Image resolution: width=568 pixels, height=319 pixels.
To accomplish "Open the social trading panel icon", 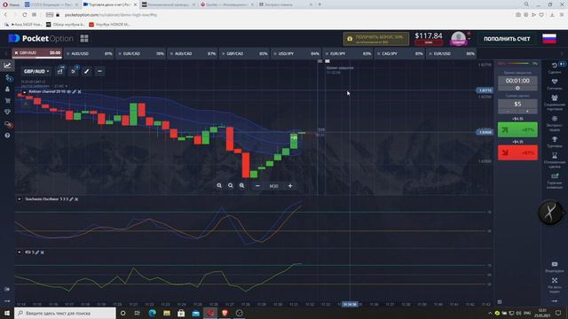I will tap(554, 103).
